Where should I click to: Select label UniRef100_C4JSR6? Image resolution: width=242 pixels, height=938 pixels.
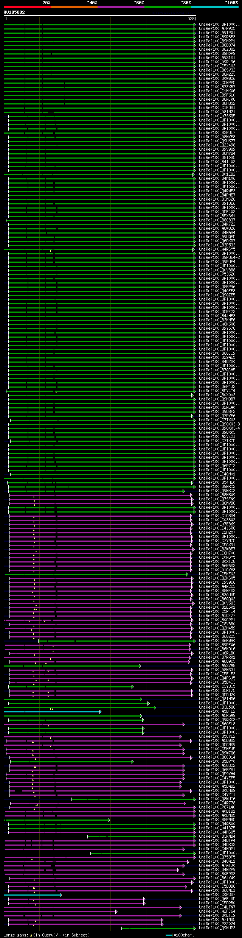coord(217,528)
